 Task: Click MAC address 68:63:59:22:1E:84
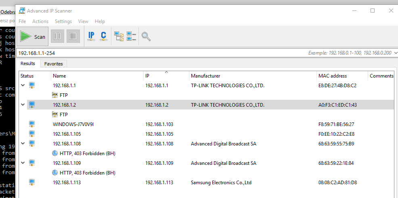tap(336, 163)
